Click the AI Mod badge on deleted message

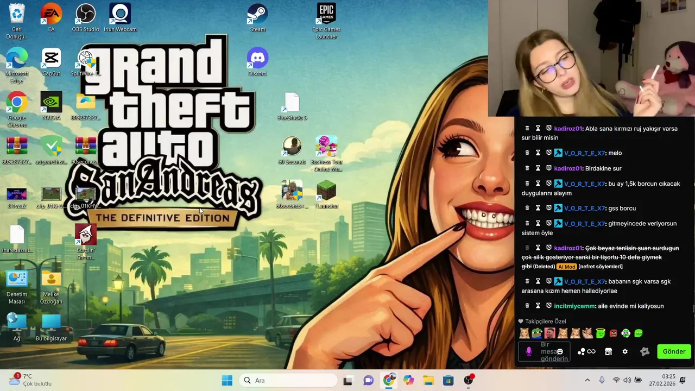tap(566, 267)
